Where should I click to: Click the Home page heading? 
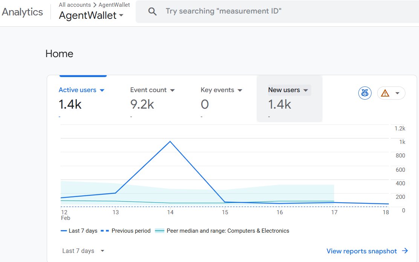[59, 54]
